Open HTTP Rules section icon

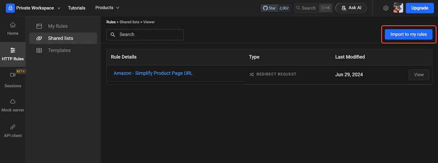coord(13,50)
